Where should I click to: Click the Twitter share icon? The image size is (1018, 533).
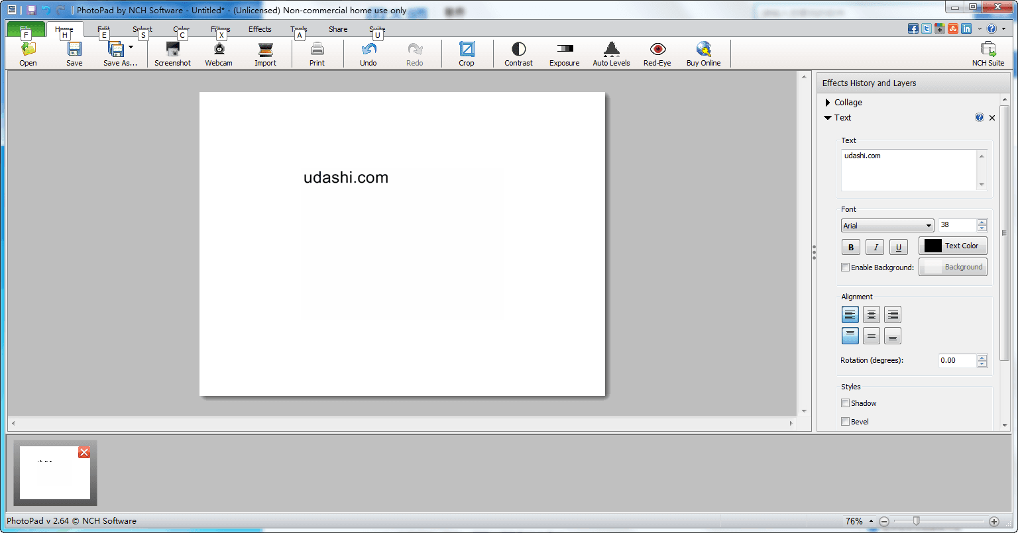(927, 28)
